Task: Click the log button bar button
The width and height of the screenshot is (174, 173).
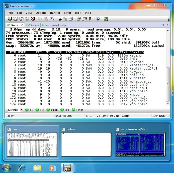Action: click(x=65, y=110)
